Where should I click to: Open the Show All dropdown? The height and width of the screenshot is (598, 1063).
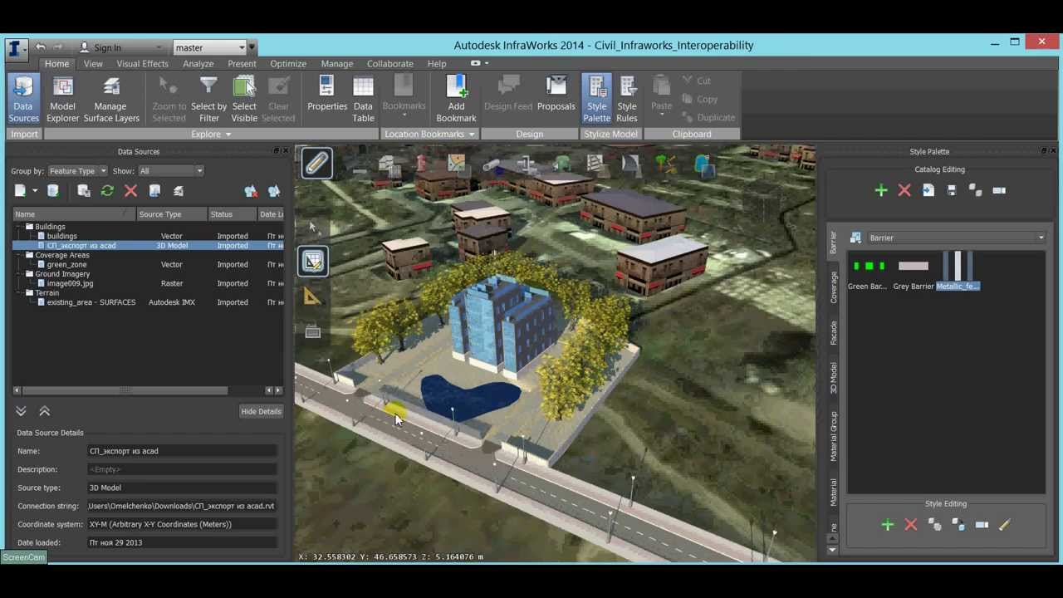(170, 171)
